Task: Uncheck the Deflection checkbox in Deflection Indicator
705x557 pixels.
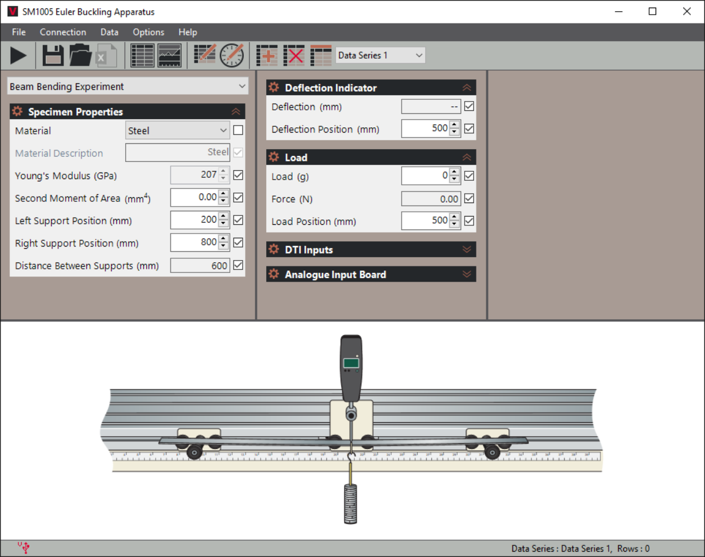Action: pos(469,106)
